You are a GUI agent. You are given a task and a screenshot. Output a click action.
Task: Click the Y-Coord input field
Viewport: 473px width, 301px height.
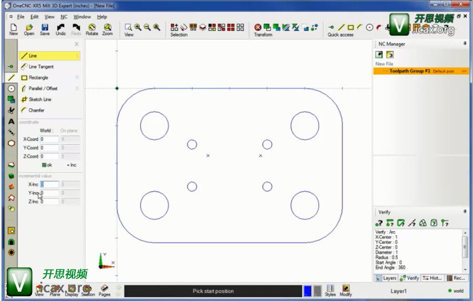click(49, 147)
